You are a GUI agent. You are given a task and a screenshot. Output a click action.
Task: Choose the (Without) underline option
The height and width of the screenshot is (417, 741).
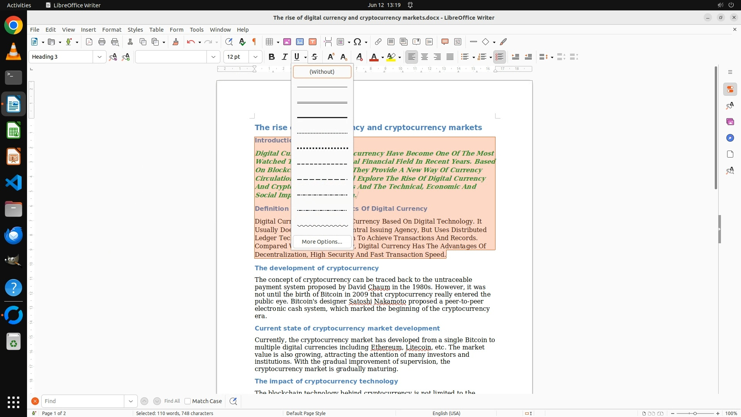coord(322,71)
